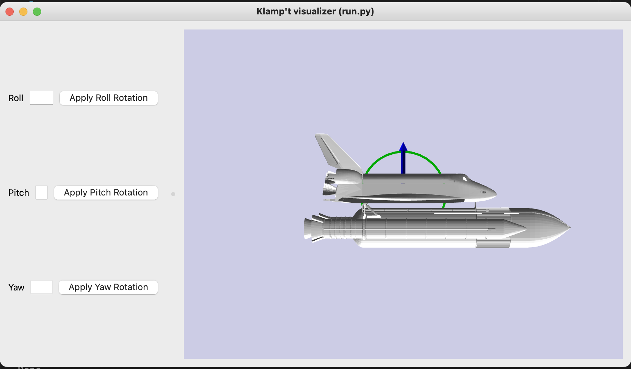Click the blue up-axis arrow widget
The height and width of the screenshot is (369, 631).
click(403, 158)
